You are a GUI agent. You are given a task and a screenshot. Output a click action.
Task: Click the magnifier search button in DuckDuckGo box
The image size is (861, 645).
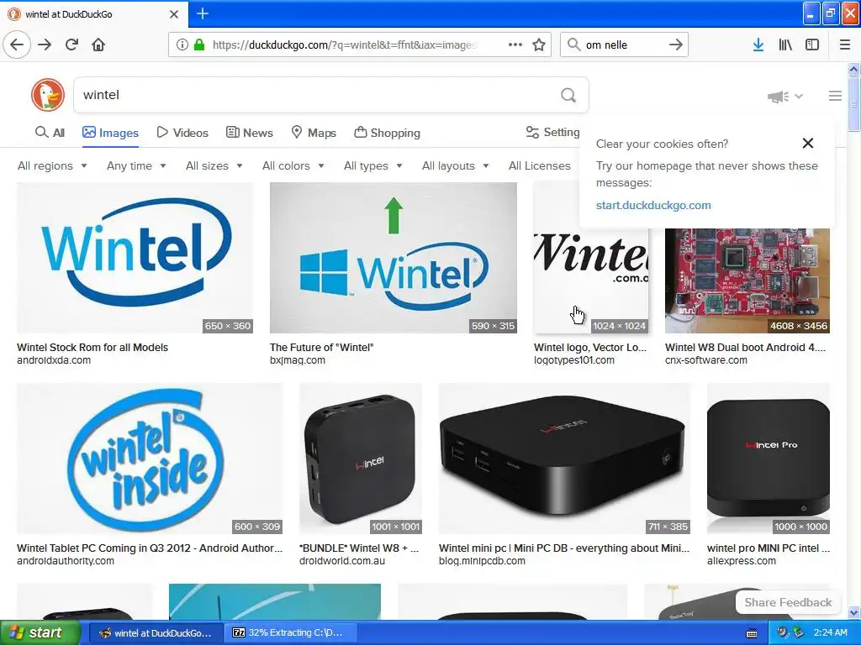pyautogui.click(x=568, y=96)
